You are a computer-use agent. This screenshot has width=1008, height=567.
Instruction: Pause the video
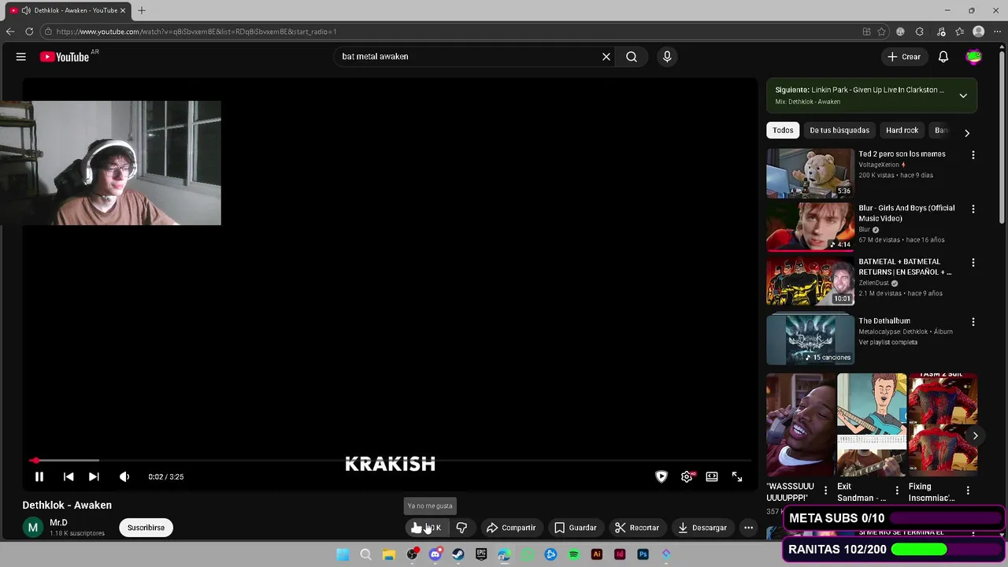click(x=39, y=476)
